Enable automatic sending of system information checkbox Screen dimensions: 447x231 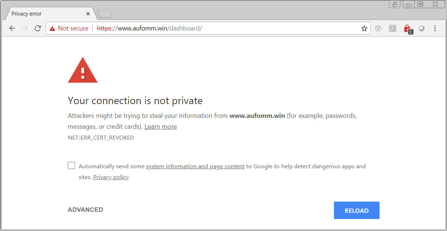pos(71,166)
